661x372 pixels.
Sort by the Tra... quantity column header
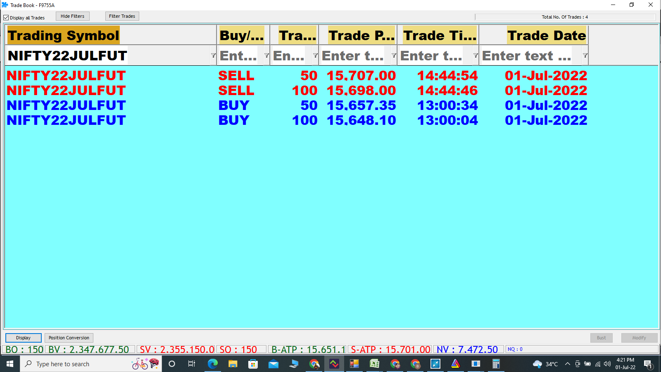[295, 35]
